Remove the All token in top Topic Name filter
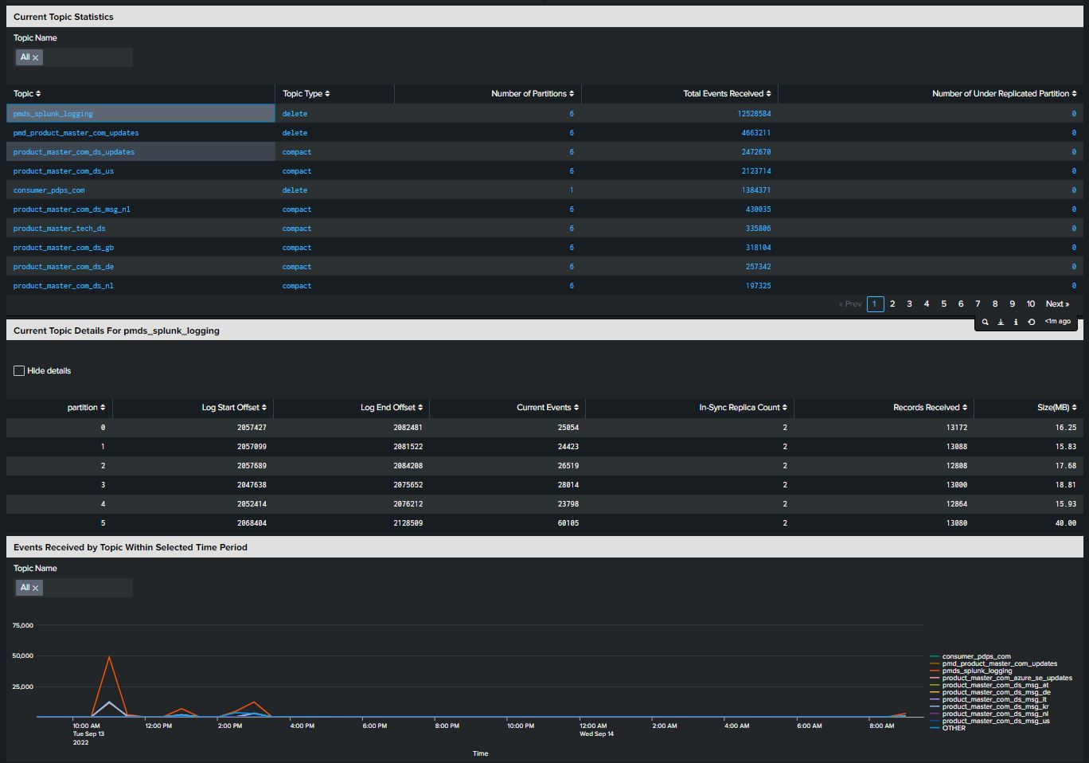 [35, 57]
